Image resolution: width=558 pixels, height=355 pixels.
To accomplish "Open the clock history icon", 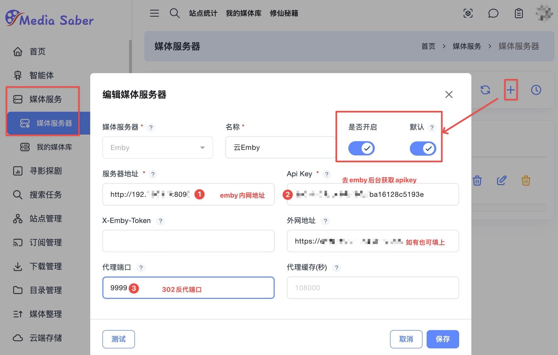I will coord(536,90).
